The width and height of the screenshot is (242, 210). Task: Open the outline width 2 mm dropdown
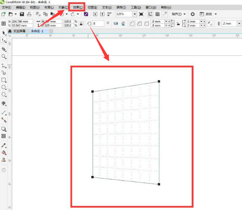point(239,23)
